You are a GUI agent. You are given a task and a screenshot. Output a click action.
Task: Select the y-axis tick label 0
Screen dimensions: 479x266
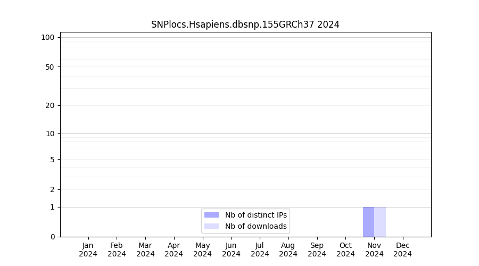52,237
